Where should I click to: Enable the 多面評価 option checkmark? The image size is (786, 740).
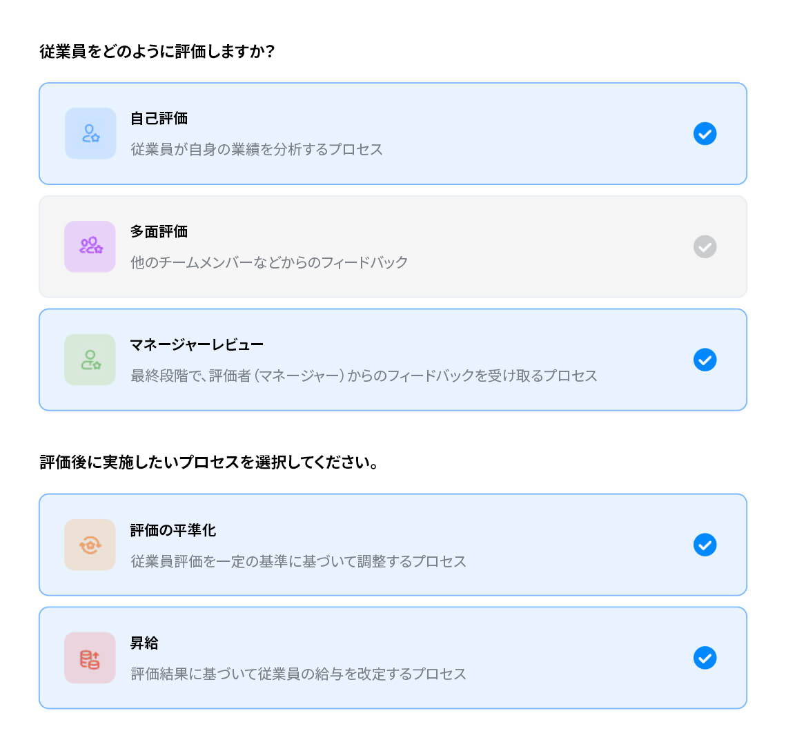705,246
